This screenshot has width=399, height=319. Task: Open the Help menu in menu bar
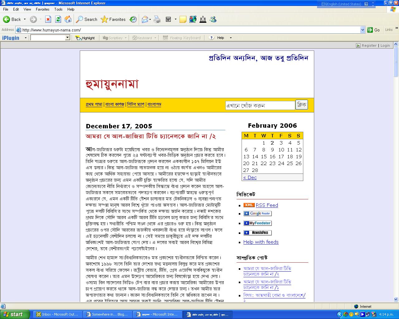(71, 9)
